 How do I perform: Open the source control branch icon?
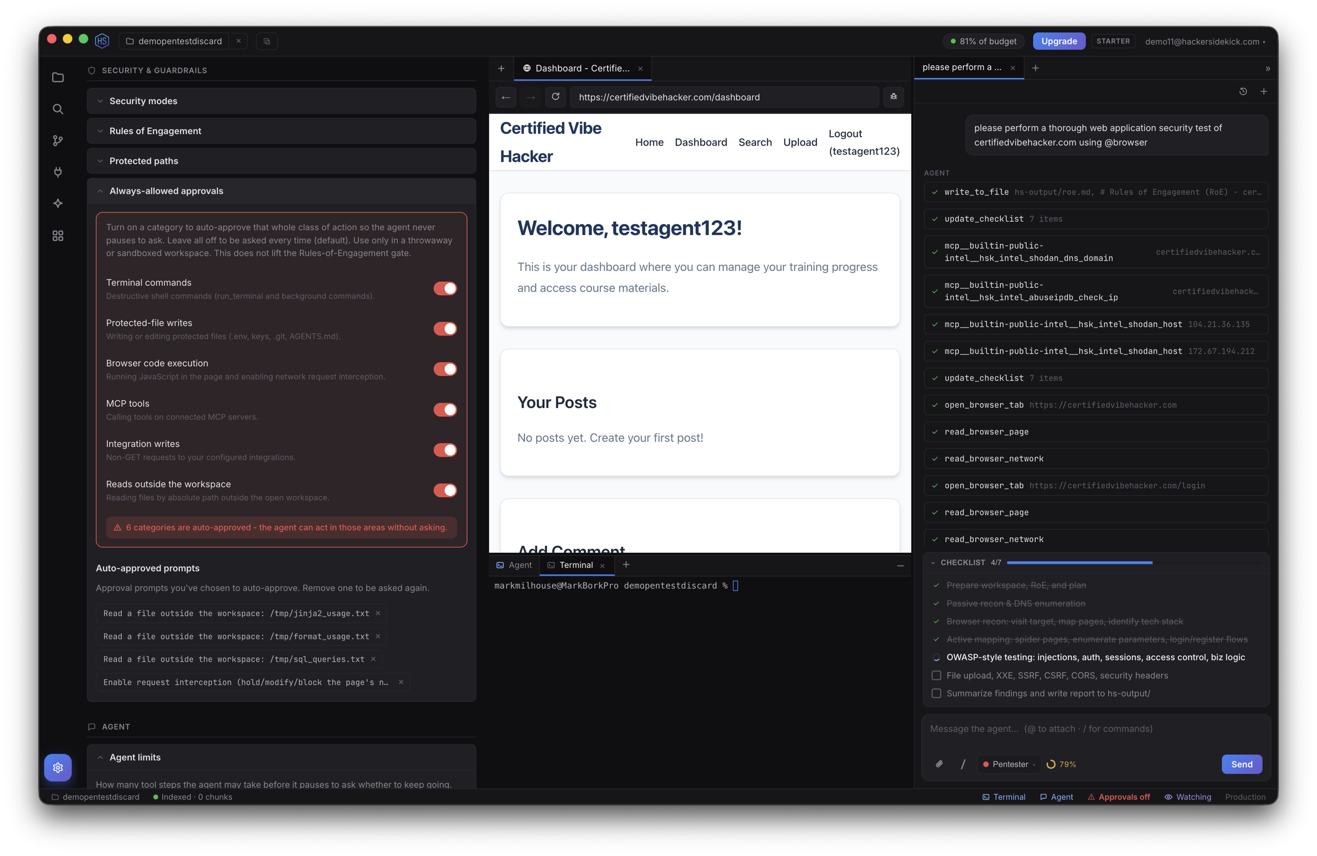(58, 141)
